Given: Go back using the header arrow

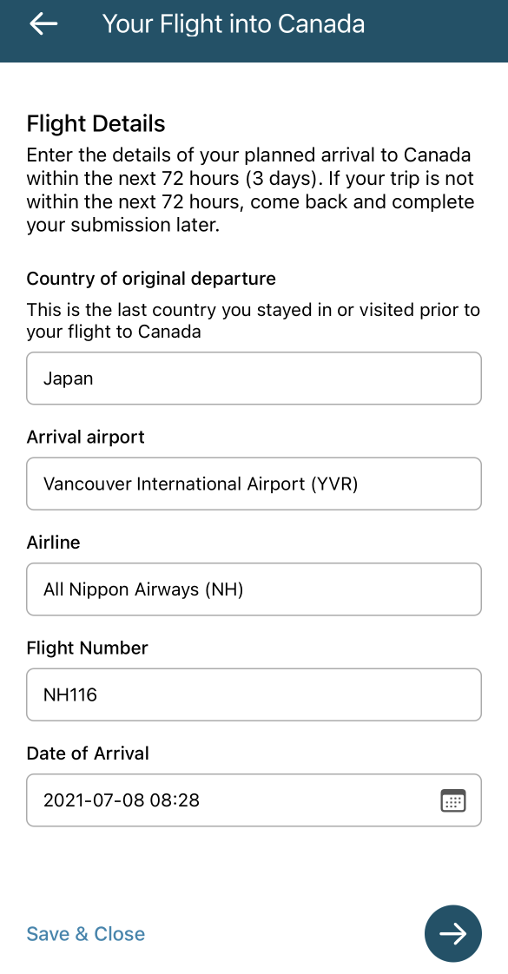Looking at the screenshot, I should 43,23.
